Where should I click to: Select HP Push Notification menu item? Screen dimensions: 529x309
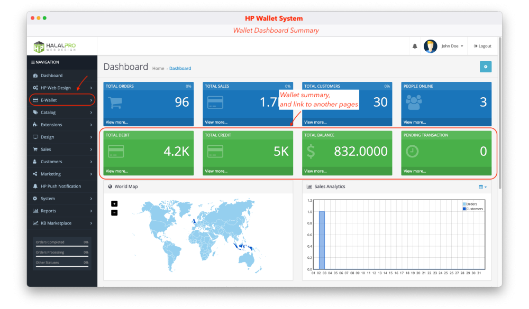tap(61, 186)
